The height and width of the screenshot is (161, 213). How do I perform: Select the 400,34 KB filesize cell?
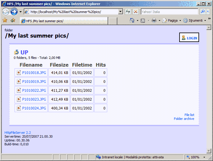coord(59,108)
